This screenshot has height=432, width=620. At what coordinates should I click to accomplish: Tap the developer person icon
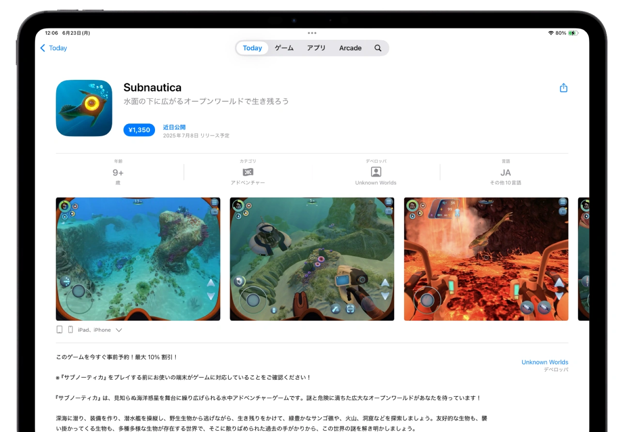[x=375, y=172]
